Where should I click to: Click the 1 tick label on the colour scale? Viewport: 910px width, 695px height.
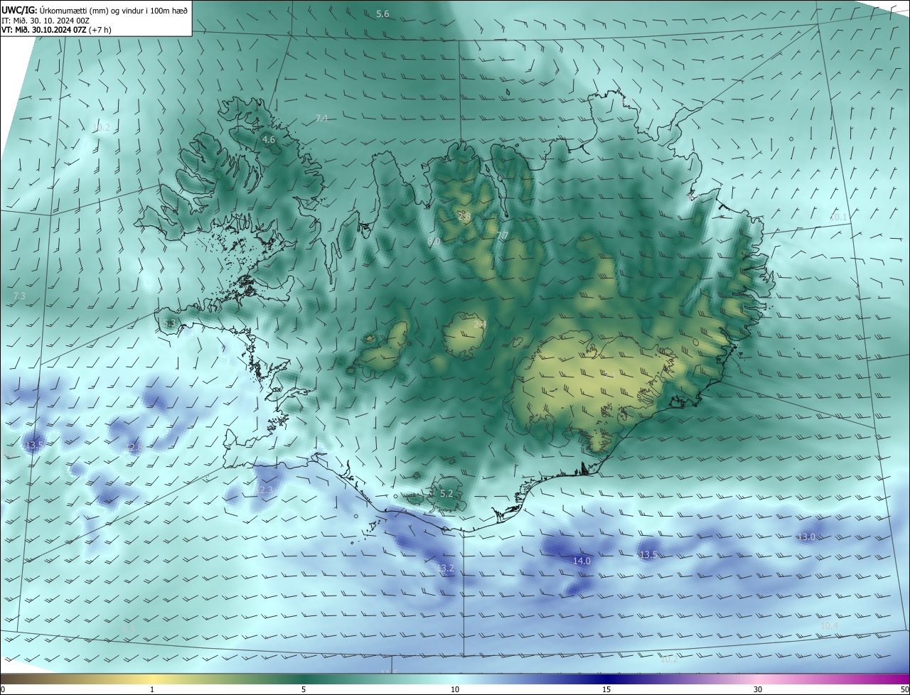coord(152,689)
